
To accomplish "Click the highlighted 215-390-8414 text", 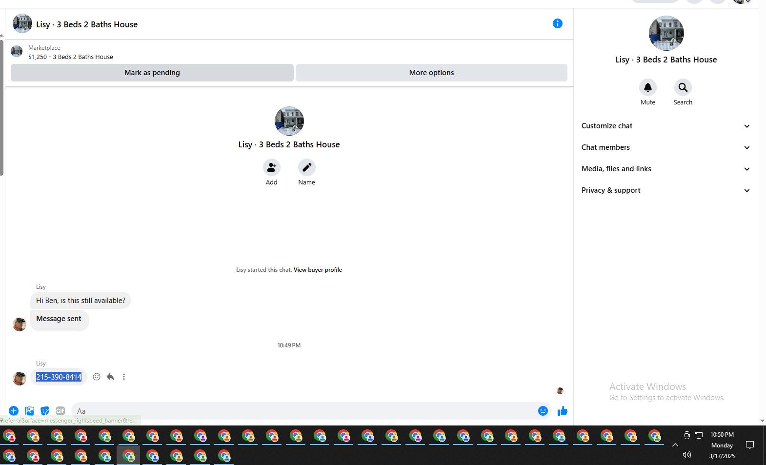I will tap(59, 377).
